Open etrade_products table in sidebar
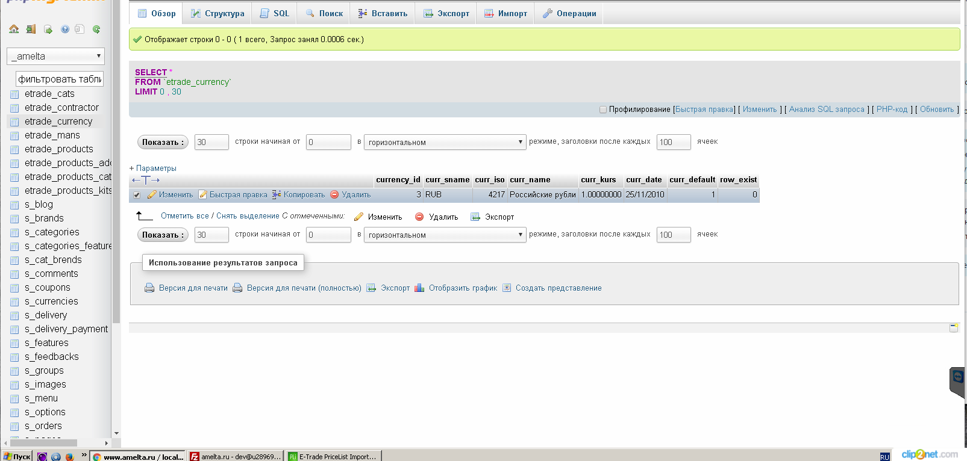This screenshot has width=967, height=461. coord(59,149)
